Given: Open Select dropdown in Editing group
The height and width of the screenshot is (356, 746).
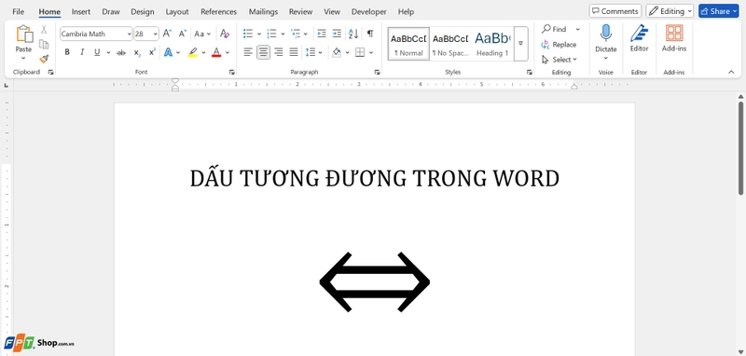Looking at the screenshot, I should click(559, 60).
